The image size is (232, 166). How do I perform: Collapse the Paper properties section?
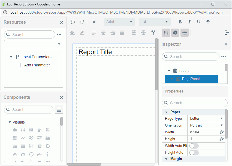point(167,112)
